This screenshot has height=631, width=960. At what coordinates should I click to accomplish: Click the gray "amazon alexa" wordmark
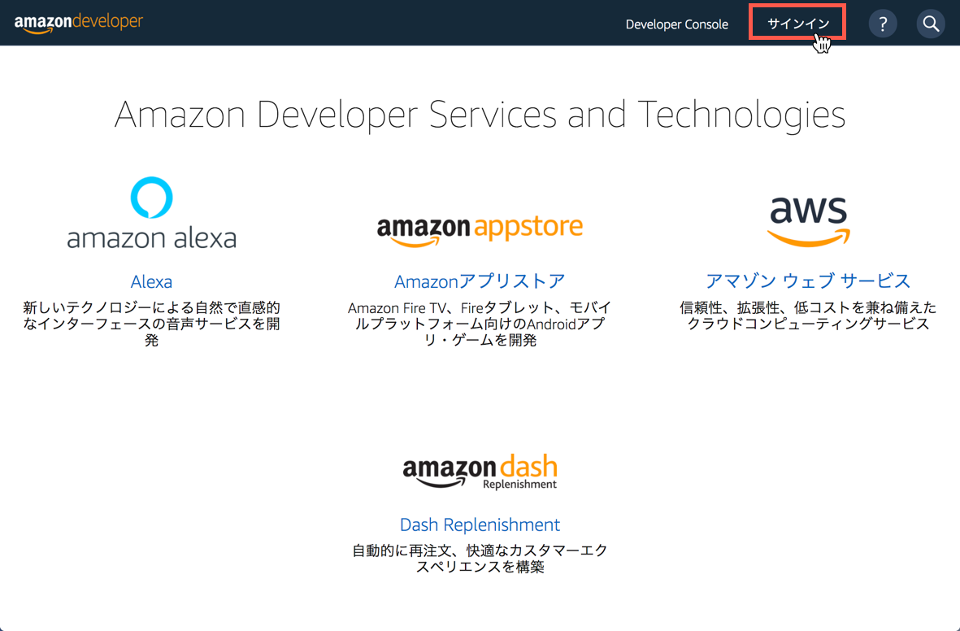pos(152,238)
